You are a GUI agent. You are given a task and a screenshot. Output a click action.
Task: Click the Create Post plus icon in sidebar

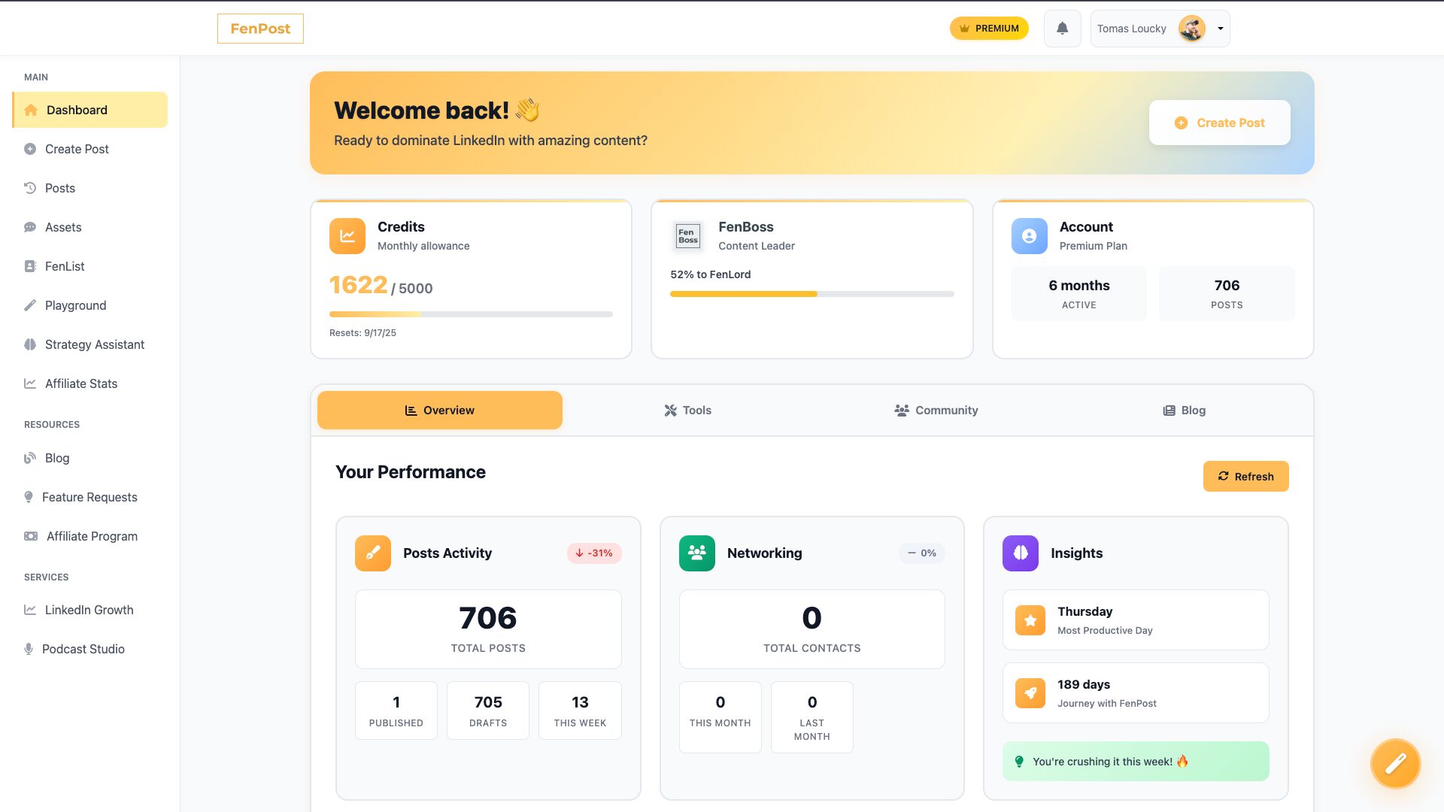click(x=30, y=149)
